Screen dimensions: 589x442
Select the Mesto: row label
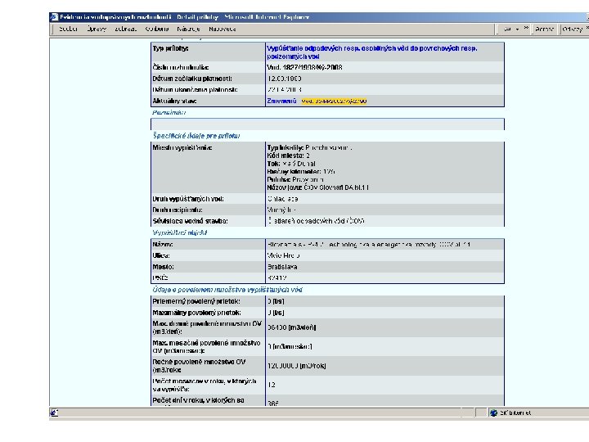[x=163, y=267]
